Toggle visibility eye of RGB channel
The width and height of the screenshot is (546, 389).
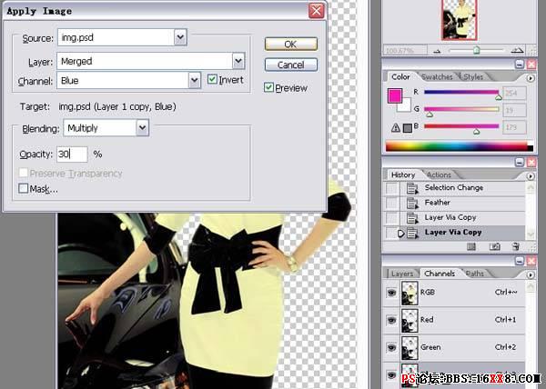point(391,293)
